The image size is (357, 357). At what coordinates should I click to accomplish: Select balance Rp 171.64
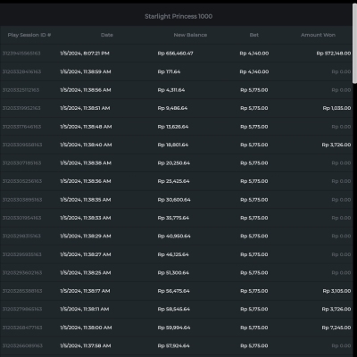tap(169, 71)
